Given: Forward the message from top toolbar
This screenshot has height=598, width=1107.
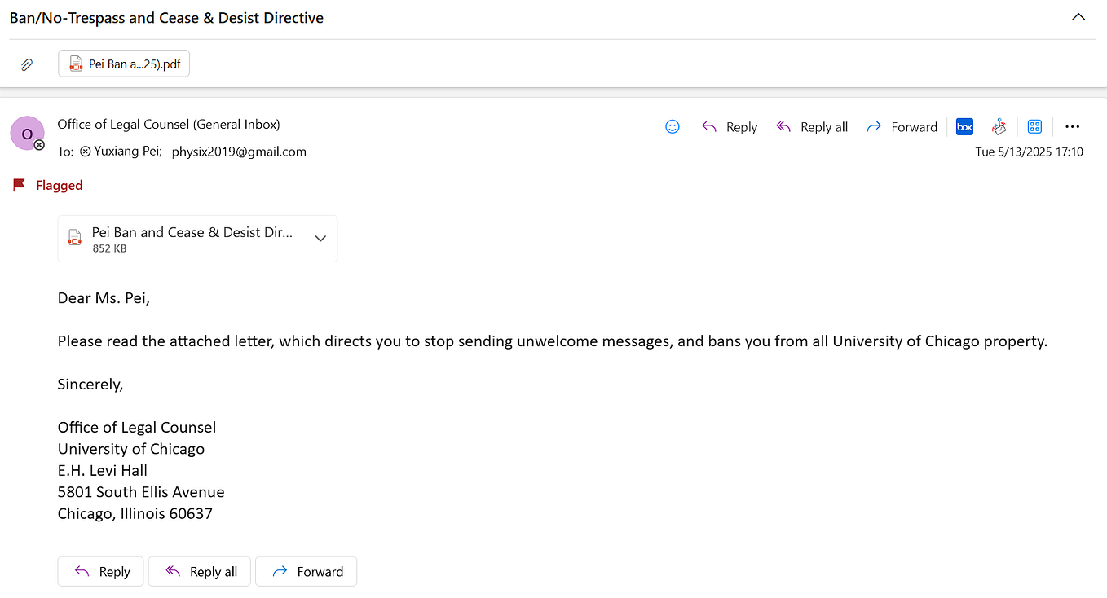Looking at the screenshot, I should (902, 126).
